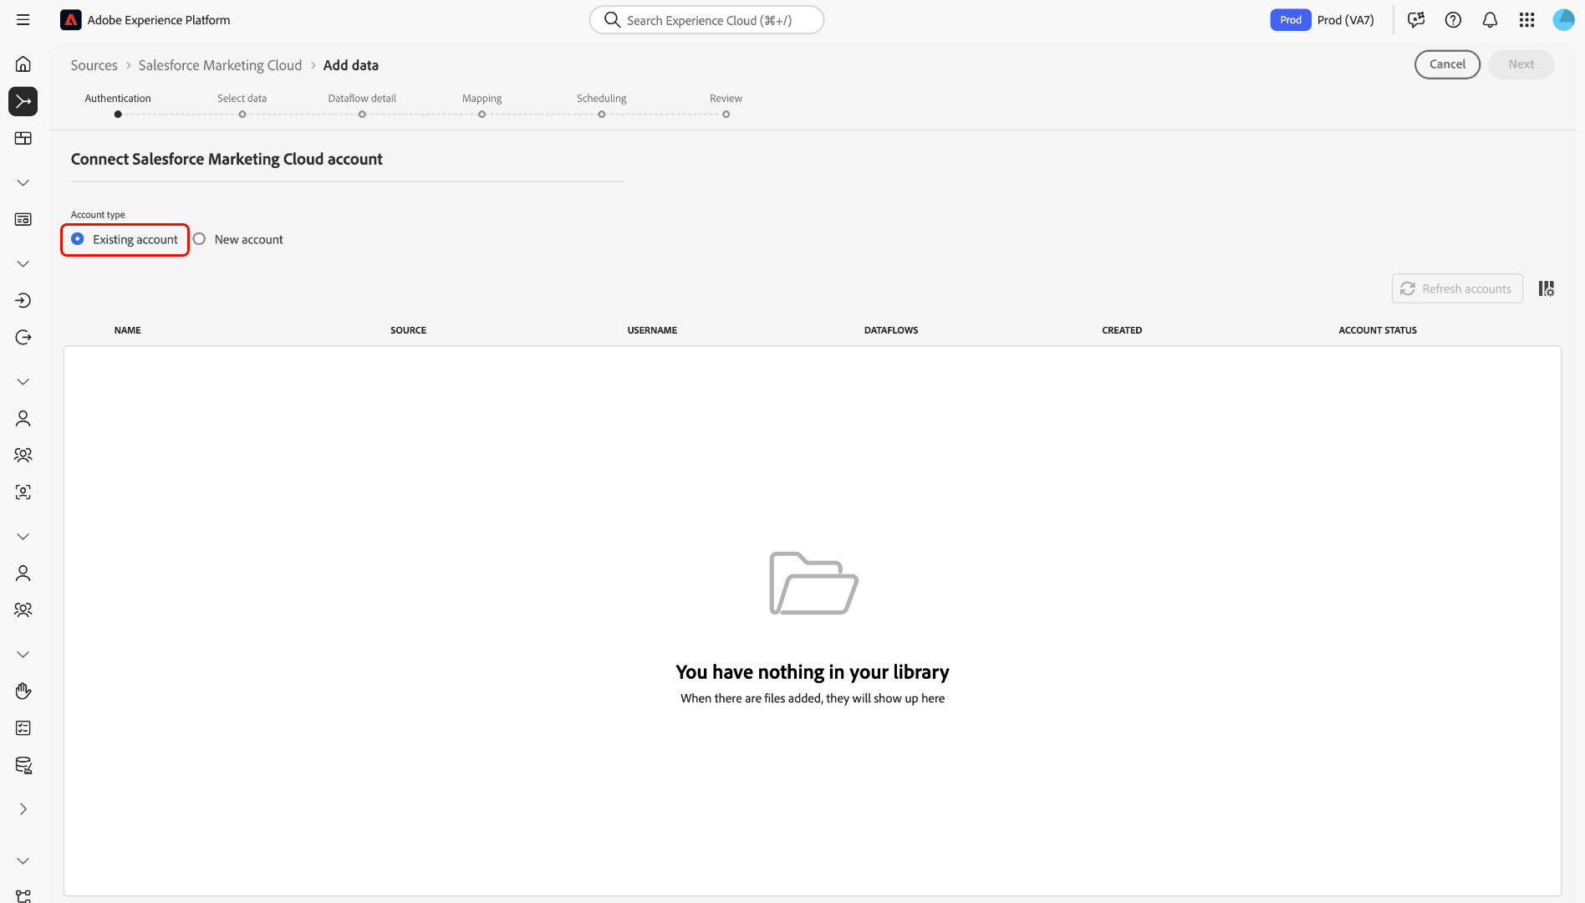
Task: Open the highlighted Sources sidebar icon
Action: pos(23,101)
